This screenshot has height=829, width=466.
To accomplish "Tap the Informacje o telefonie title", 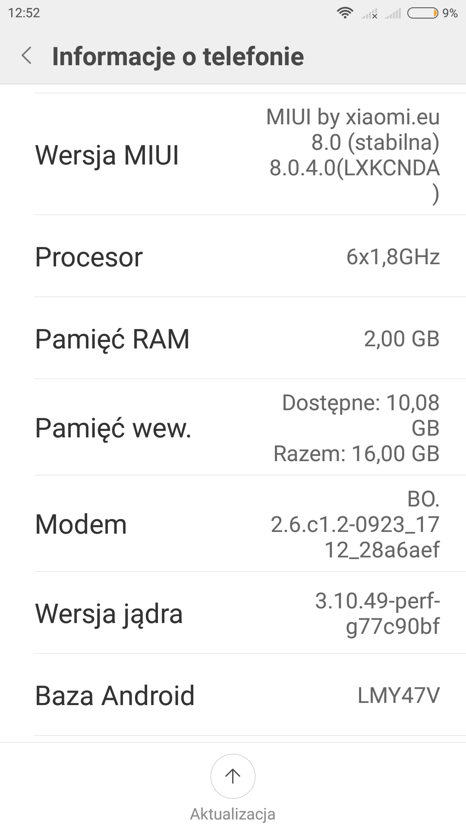I will pyautogui.click(x=178, y=57).
